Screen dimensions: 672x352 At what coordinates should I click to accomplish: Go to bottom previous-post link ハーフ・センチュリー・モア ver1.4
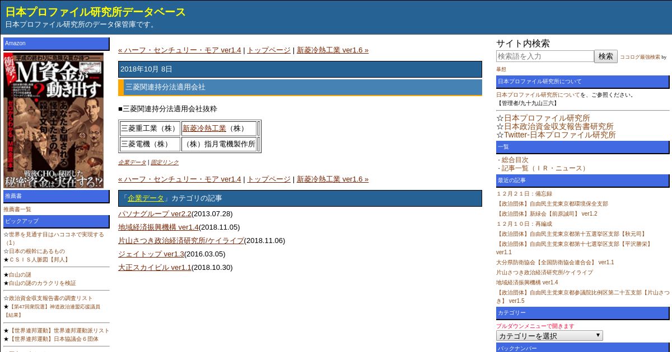179,179
